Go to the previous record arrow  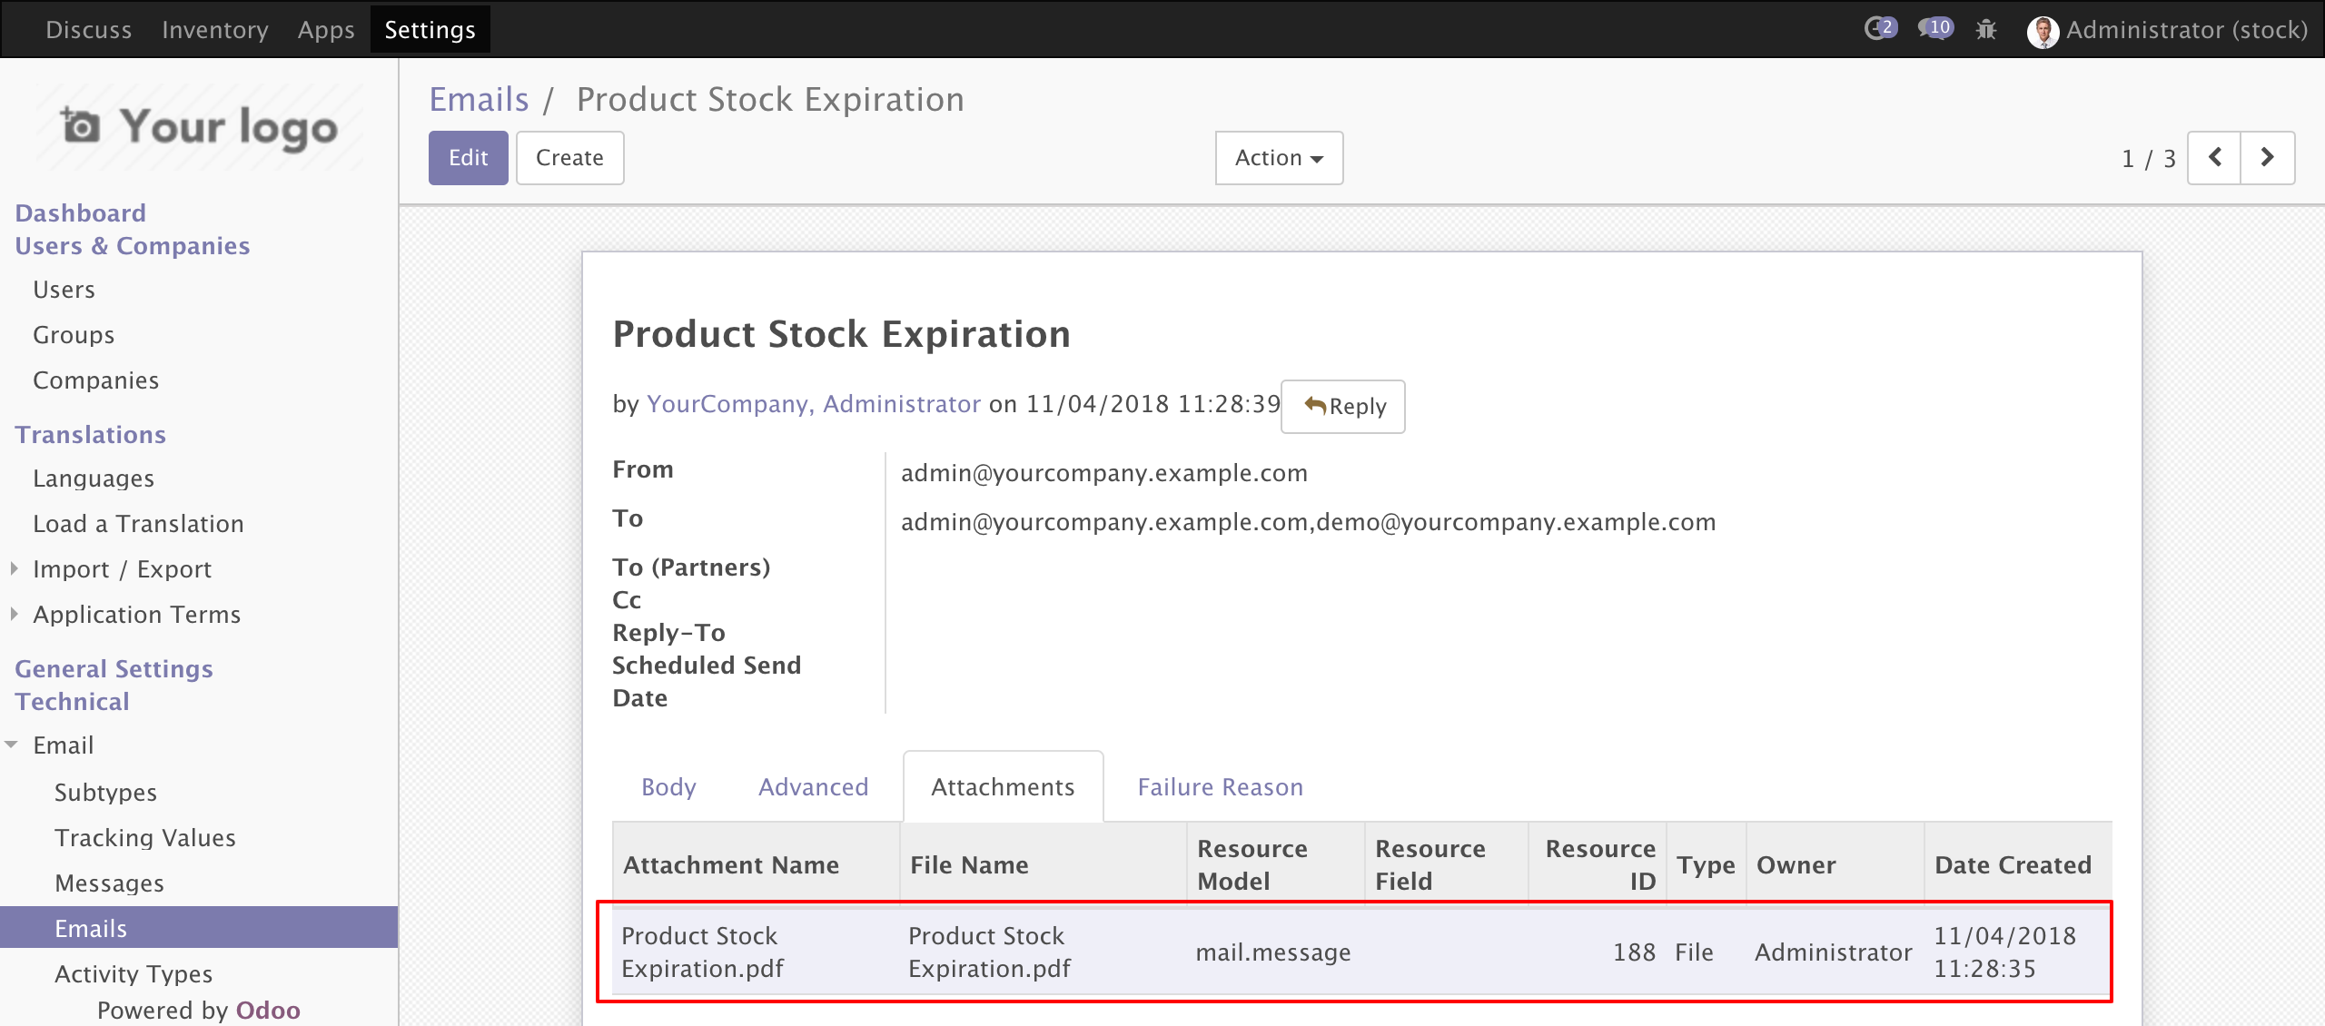(2214, 158)
